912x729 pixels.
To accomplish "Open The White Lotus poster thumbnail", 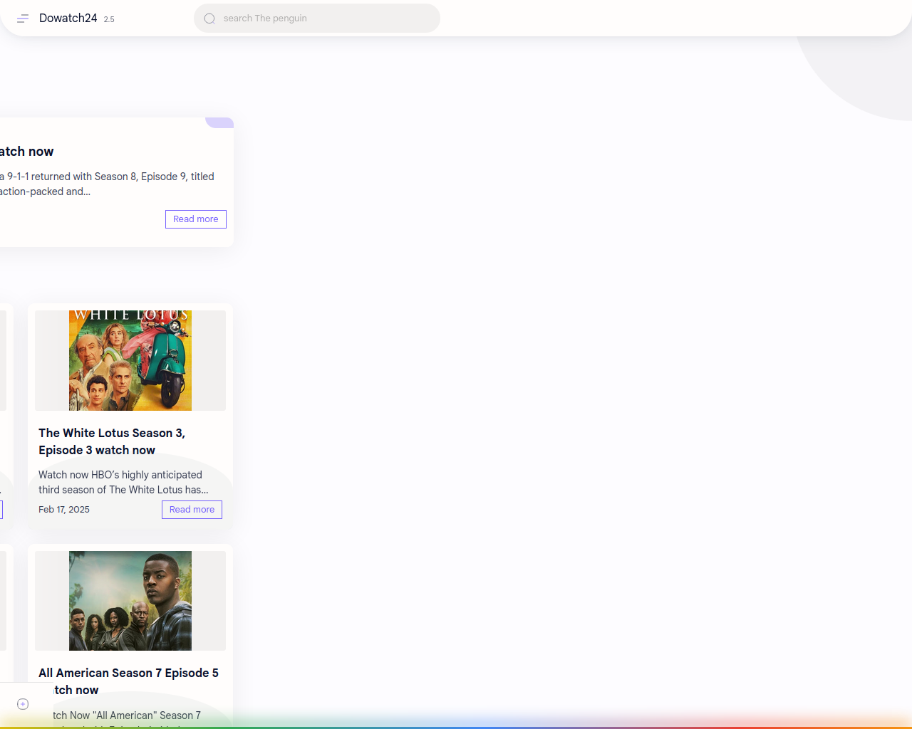I will point(130,360).
